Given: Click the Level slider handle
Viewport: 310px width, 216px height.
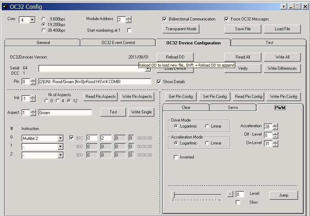Looking at the screenshot, I should pyautogui.click(x=173, y=195).
